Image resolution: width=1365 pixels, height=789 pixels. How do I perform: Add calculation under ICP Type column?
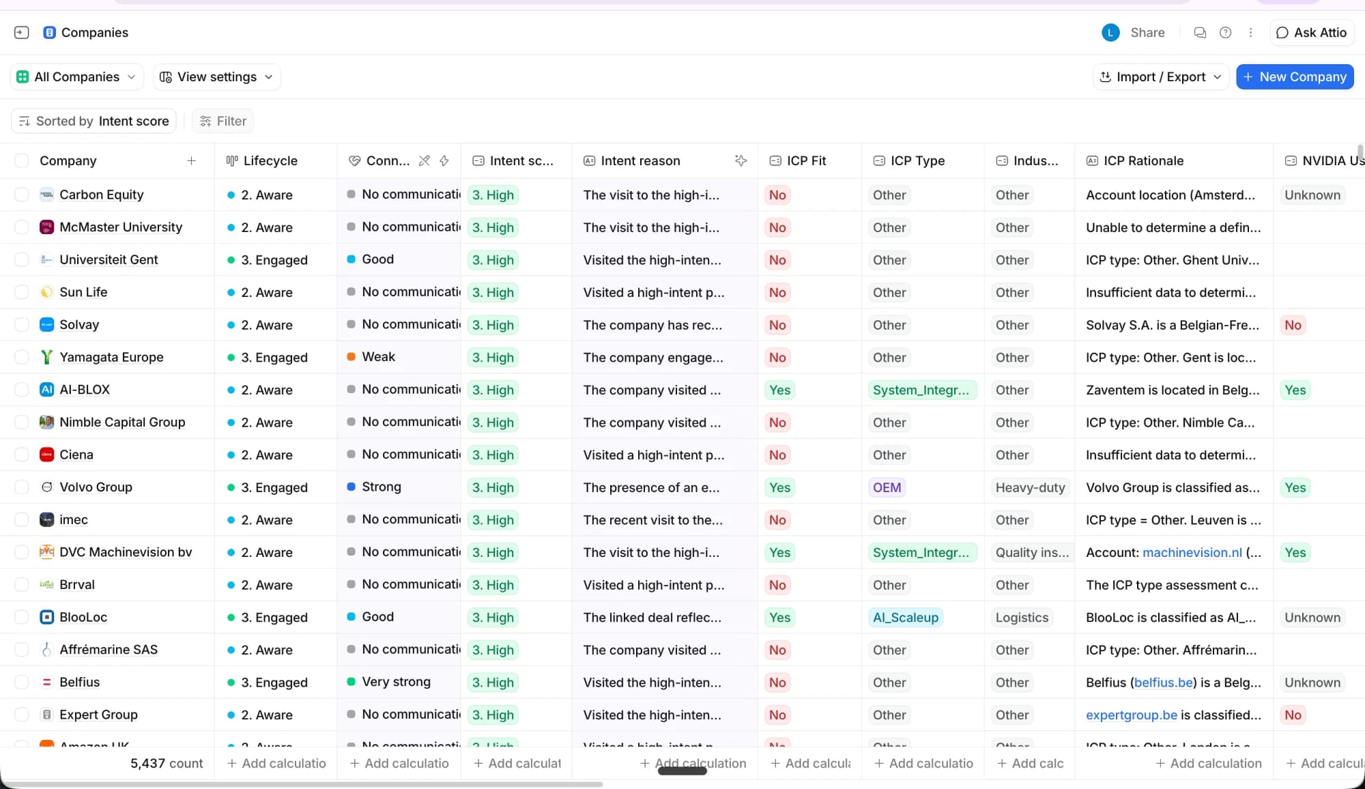coord(923,763)
